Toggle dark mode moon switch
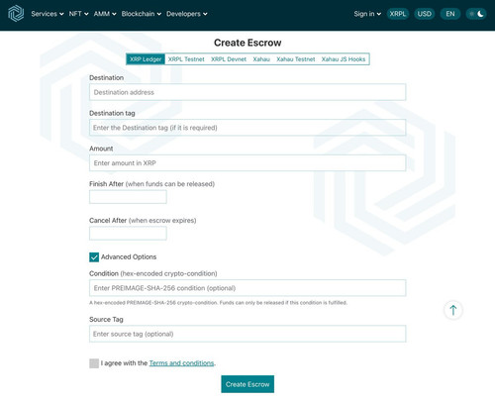Screen dimensions: 495x401 pos(476,14)
